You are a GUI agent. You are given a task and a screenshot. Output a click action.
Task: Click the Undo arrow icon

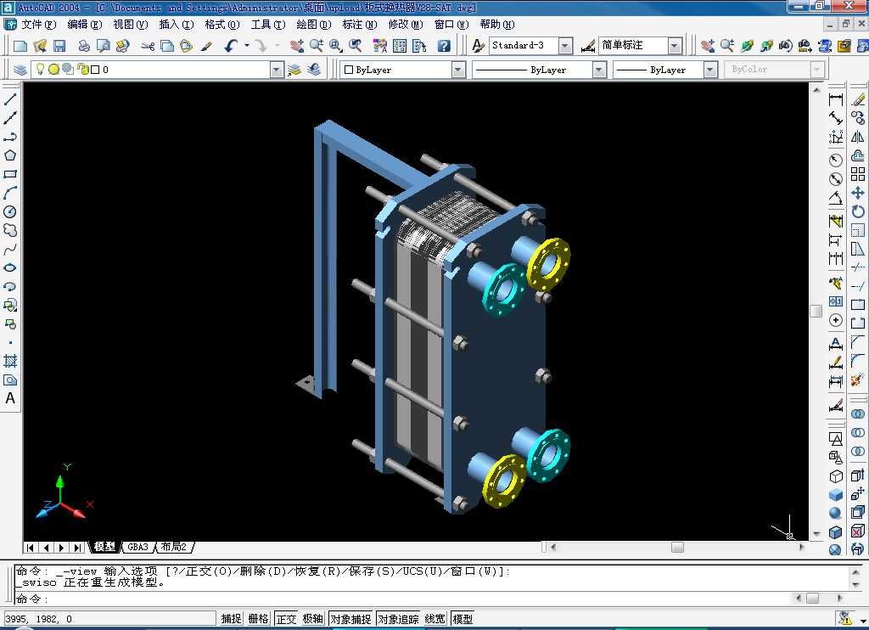click(231, 46)
